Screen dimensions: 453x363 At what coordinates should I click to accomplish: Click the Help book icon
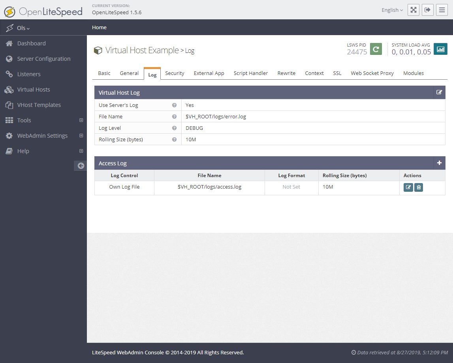(x=9, y=151)
